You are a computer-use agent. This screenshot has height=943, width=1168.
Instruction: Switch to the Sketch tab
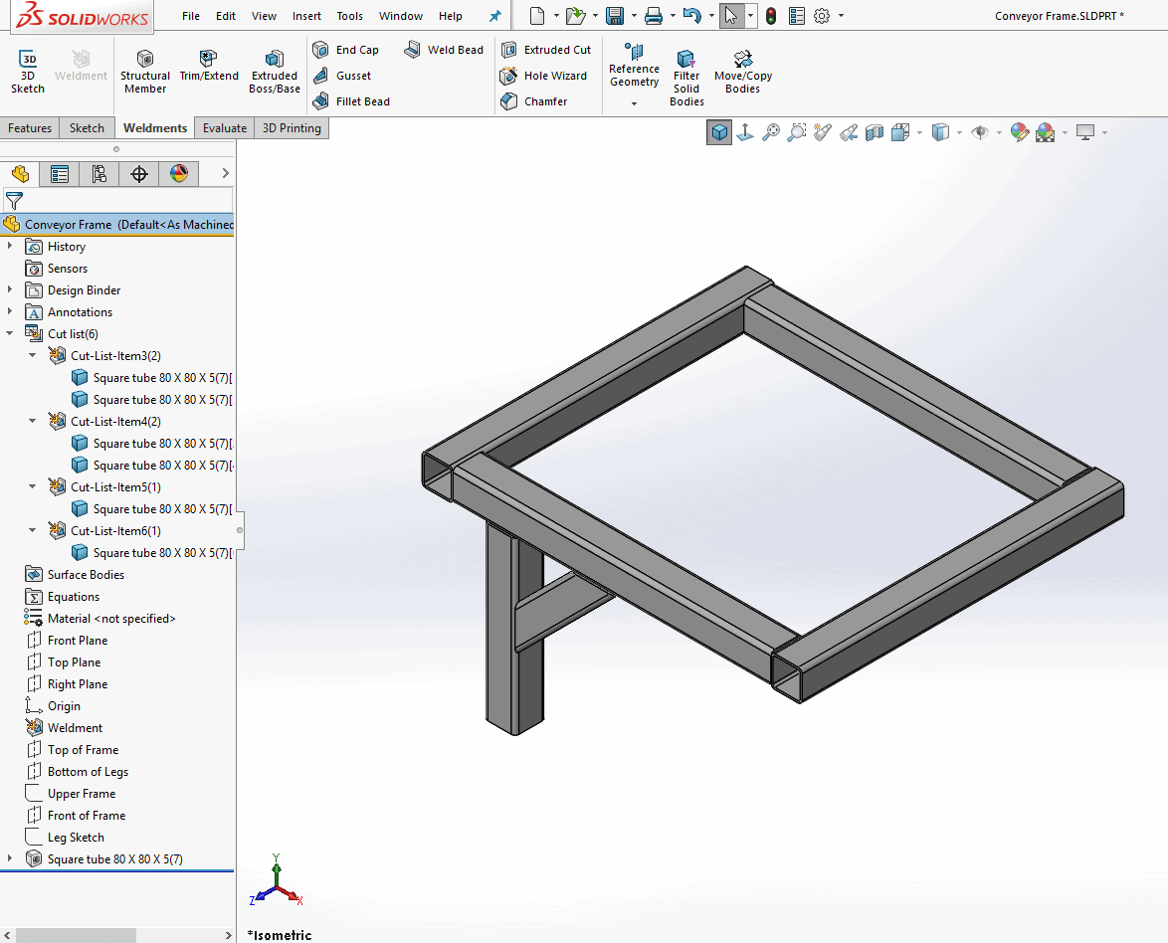[88, 128]
